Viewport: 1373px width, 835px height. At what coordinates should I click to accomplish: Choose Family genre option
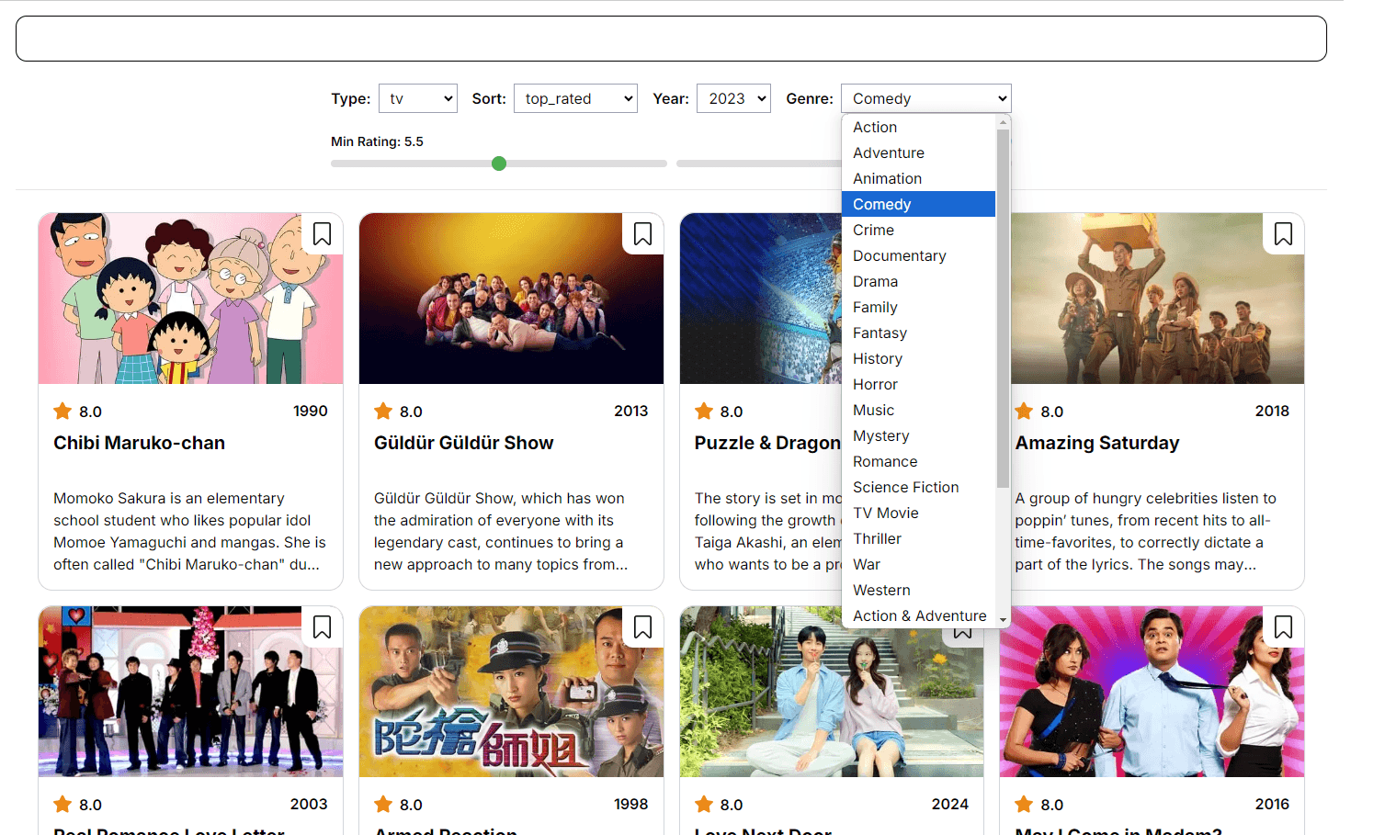pos(918,307)
